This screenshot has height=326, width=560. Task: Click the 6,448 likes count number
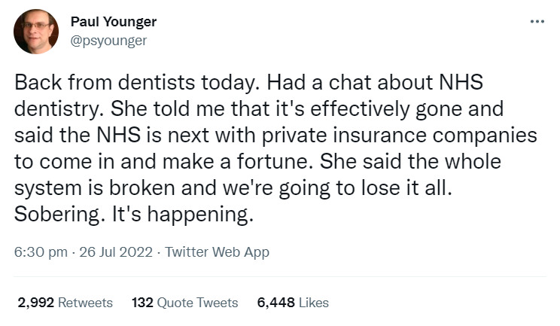pos(276,303)
